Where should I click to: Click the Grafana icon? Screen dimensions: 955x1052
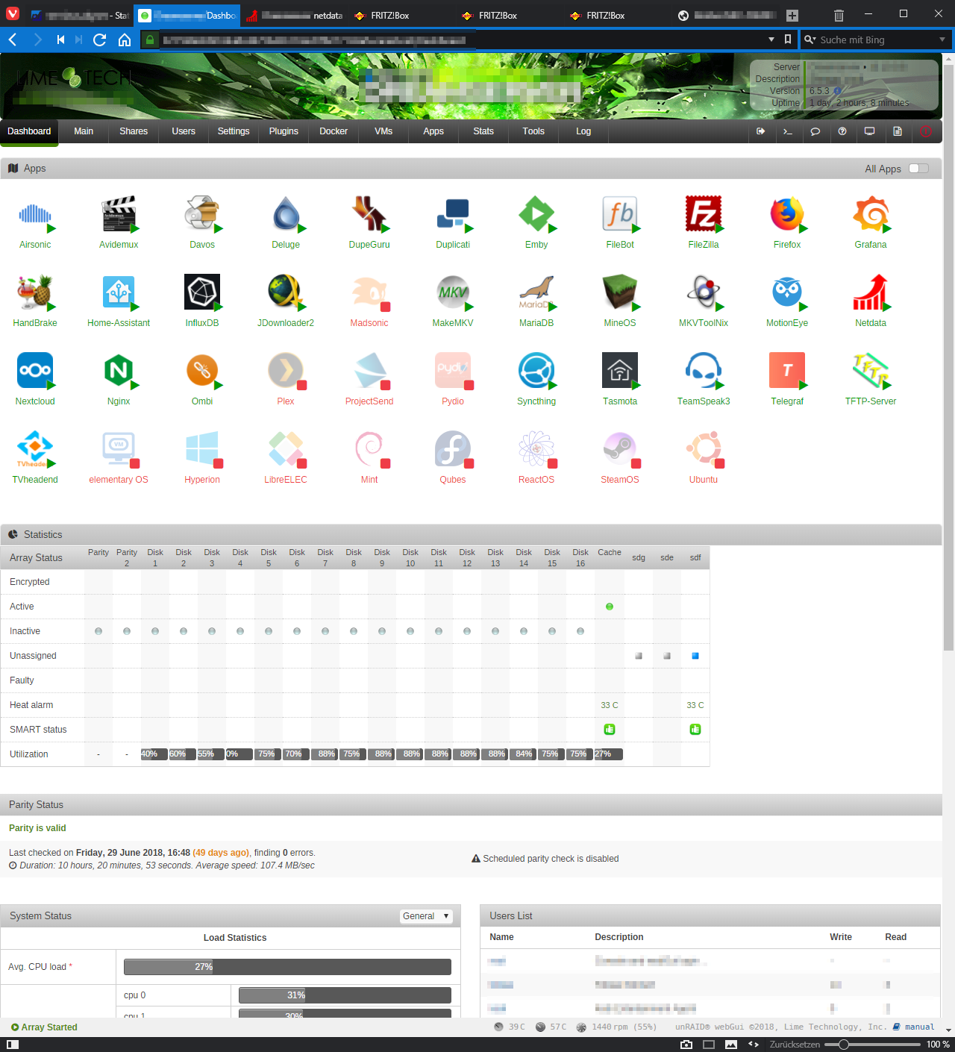point(871,215)
